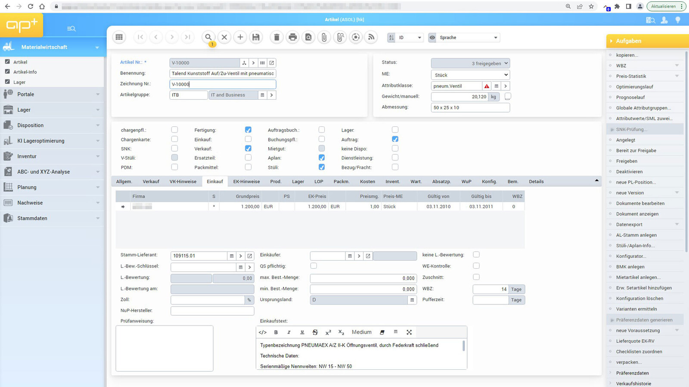Enable the chargenpfl. checkbox
This screenshot has height=387, width=689.
174,129
